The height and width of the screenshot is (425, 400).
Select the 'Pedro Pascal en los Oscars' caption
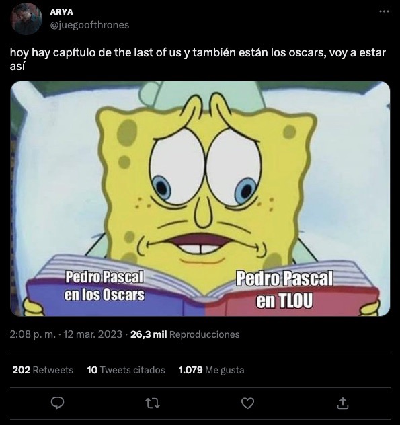pos(104,286)
